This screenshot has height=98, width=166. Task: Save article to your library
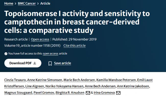[63, 63]
